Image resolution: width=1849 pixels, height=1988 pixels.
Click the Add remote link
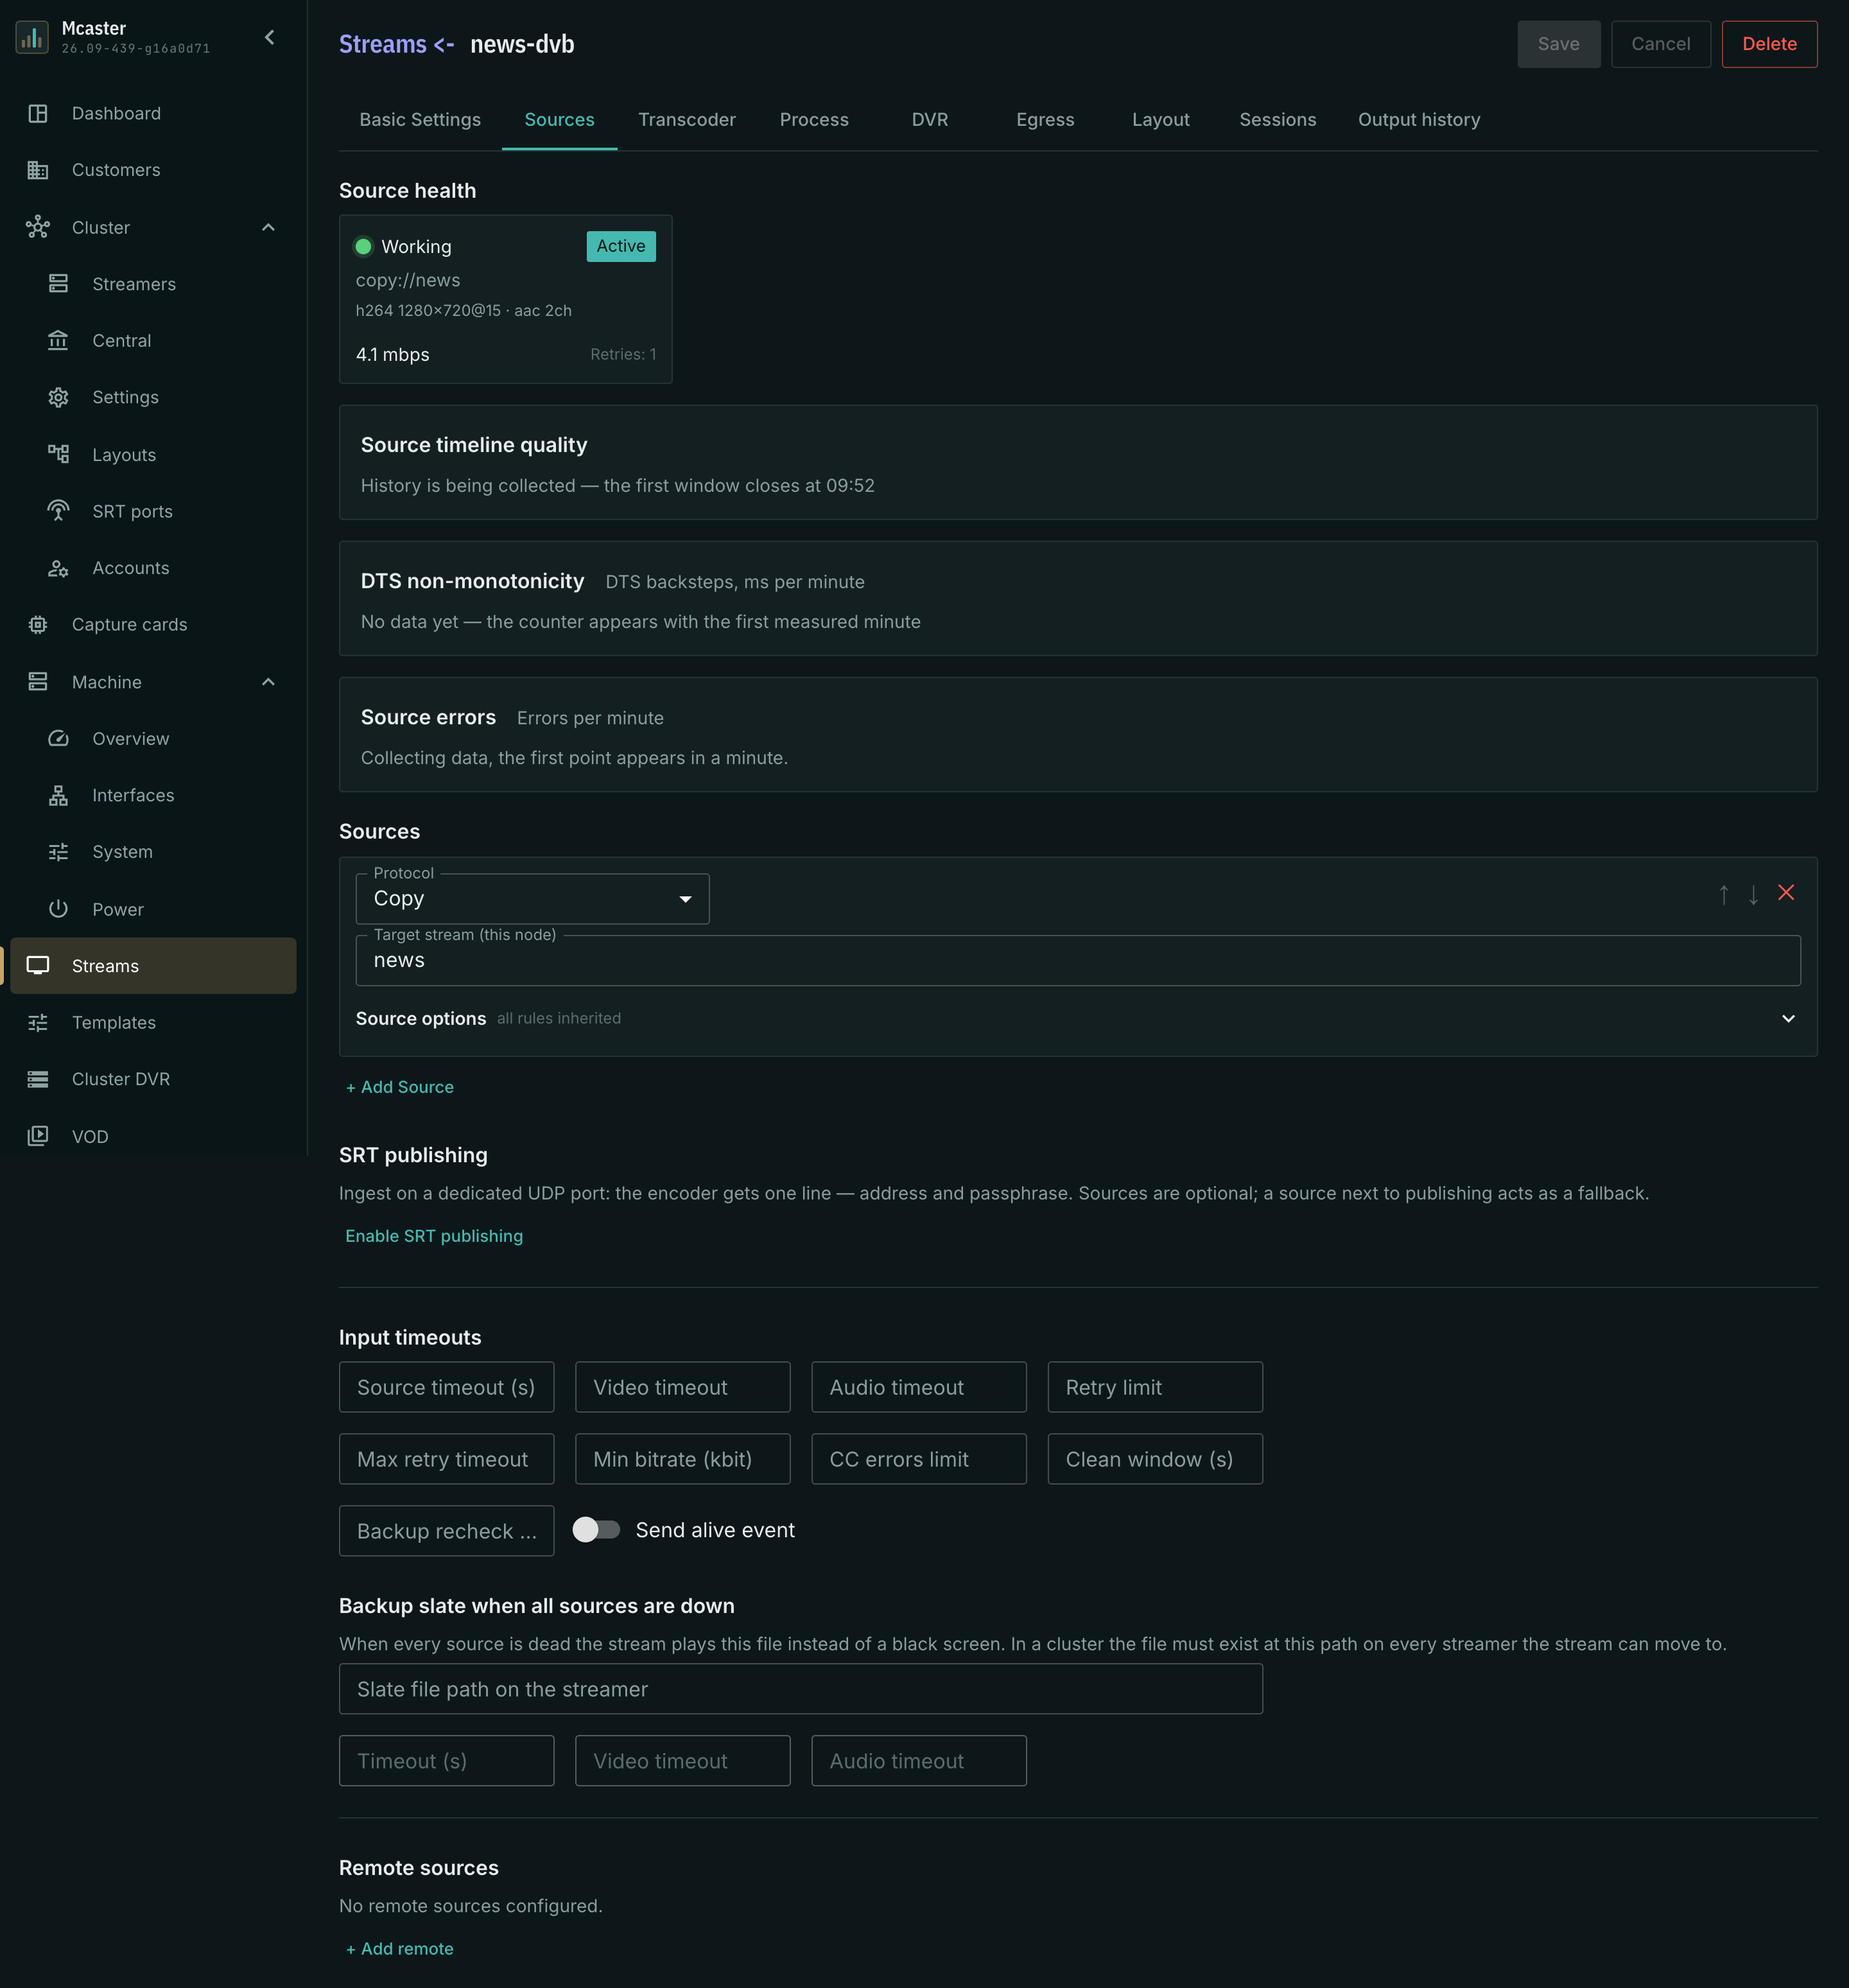tap(400, 1949)
